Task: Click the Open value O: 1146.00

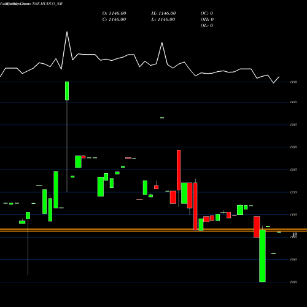Action: [114, 14]
